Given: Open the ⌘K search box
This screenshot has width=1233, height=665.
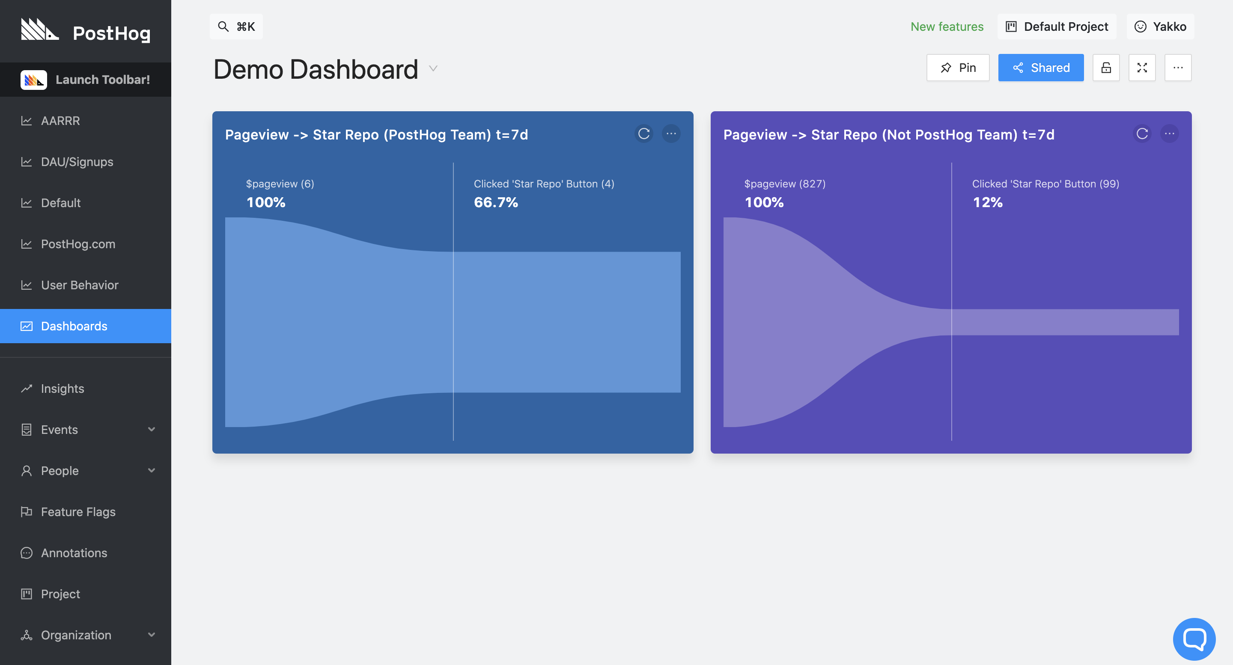Looking at the screenshot, I should pyautogui.click(x=236, y=26).
